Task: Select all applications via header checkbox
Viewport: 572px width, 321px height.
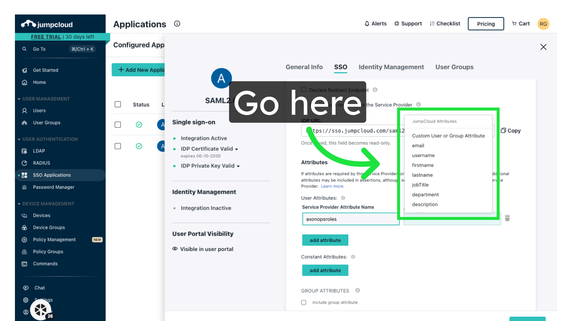Action: tap(118, 104)
